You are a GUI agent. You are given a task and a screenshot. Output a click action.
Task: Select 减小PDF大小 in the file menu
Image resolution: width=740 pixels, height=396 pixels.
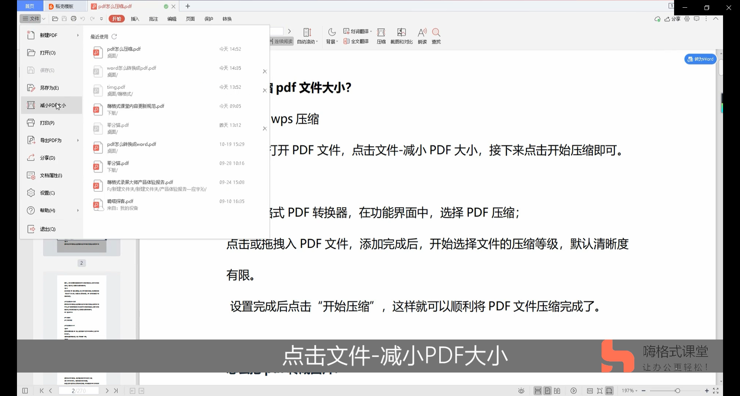tap(52, 105)
